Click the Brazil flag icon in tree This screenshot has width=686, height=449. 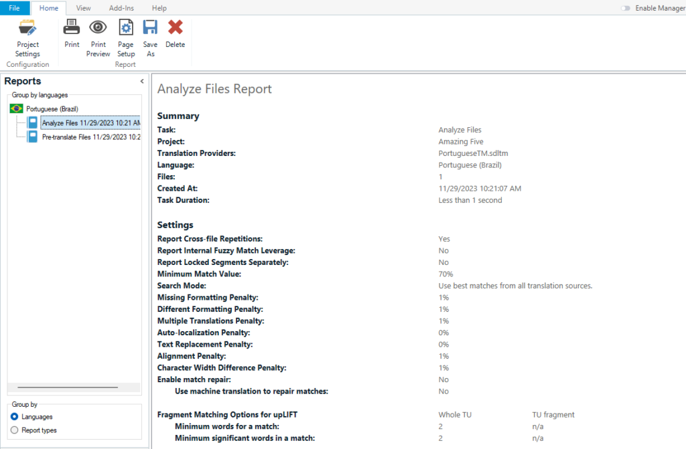pos(17,108)
